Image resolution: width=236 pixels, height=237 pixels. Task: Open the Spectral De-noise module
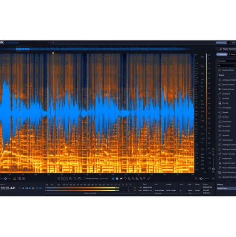pos(227,177)
